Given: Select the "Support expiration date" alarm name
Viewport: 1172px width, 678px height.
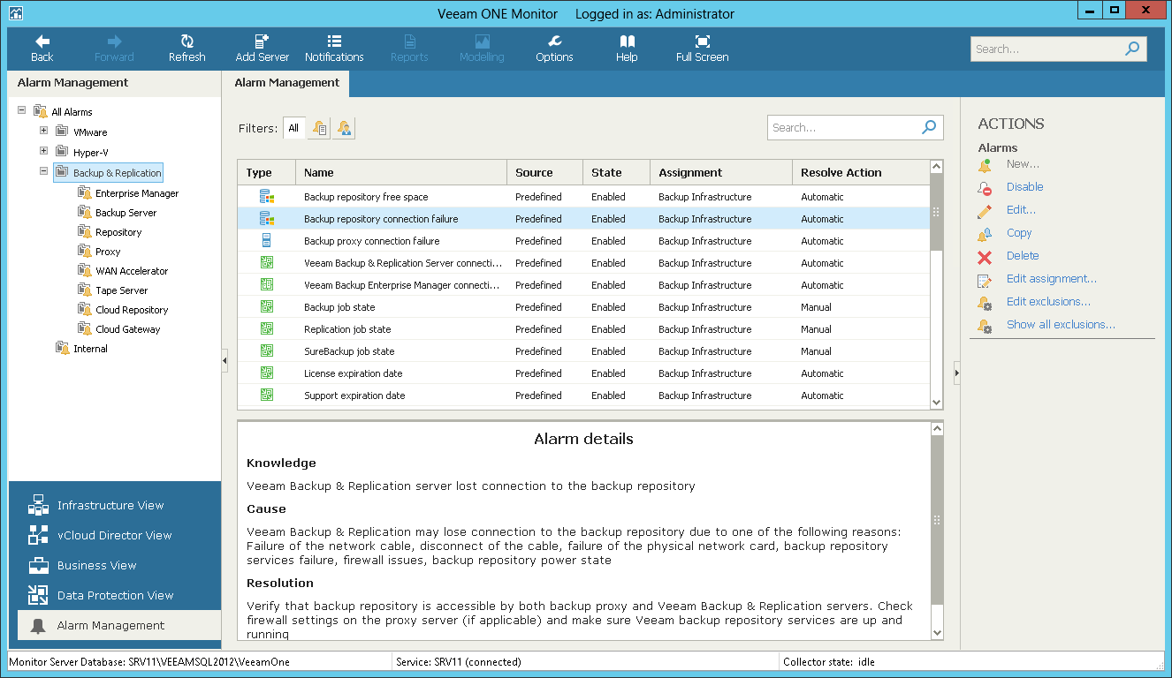Looking at the screenshot, I should point(354,395).
